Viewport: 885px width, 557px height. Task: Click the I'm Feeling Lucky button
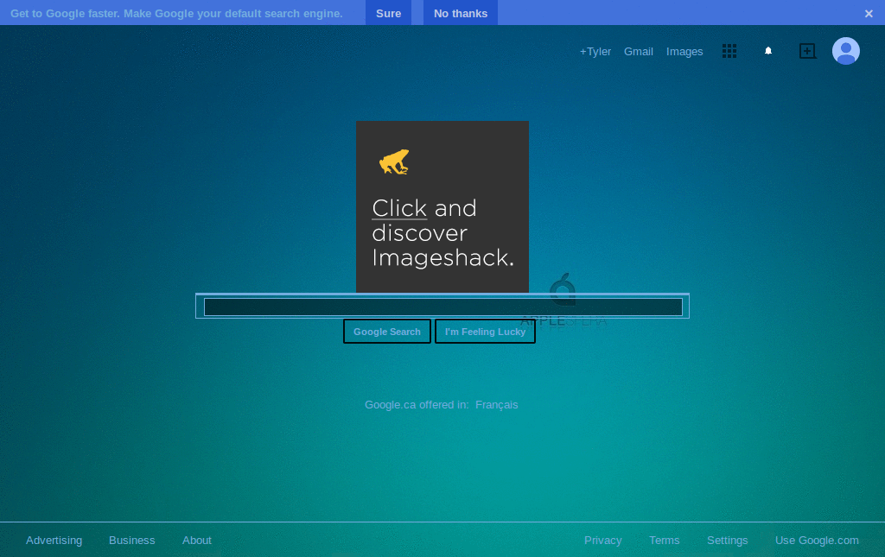tap(485, 332)
